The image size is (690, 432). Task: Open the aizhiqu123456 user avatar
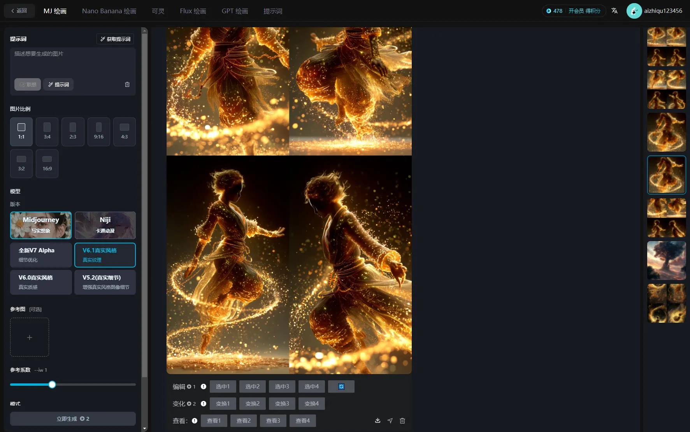pyautogui.click(x=634, y=11)
